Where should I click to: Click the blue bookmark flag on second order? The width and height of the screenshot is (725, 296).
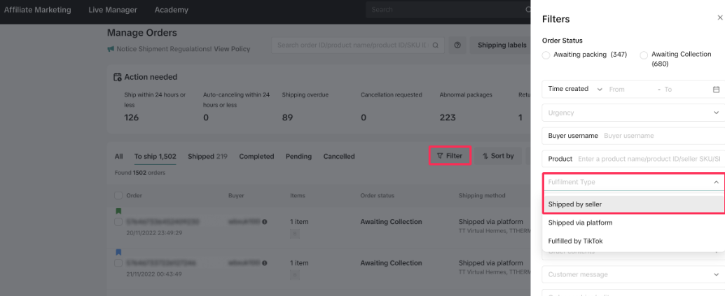coord(118,252)
